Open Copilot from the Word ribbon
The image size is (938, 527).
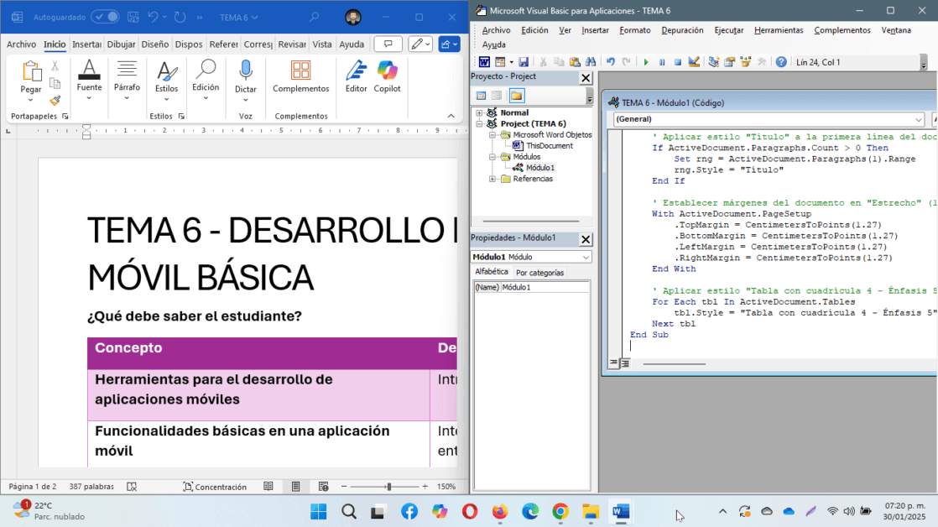tap(387, 77)
